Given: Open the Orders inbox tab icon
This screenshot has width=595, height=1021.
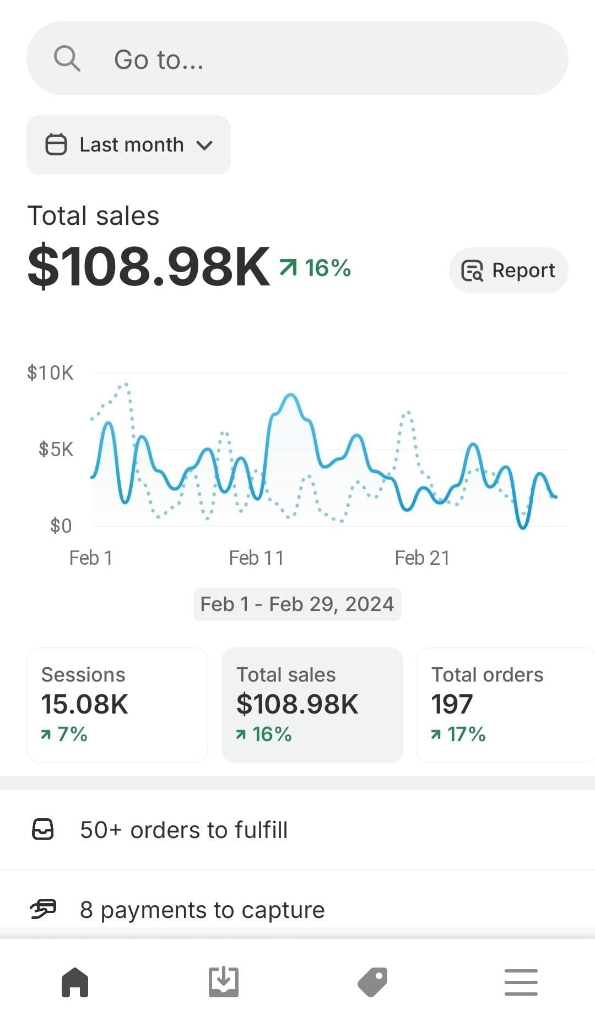Looking at the screenshot, I should pyautogui.click(x=224, y=982).
